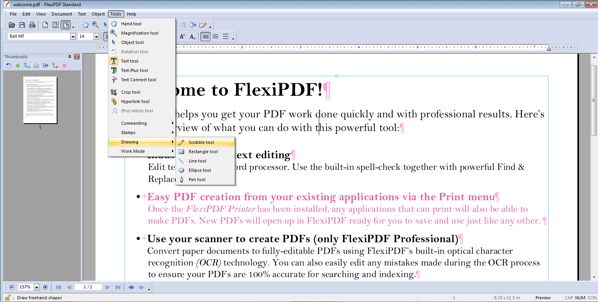The image size is (598, 302).
Task: Open the Object menu
Action: click(98, 14)
